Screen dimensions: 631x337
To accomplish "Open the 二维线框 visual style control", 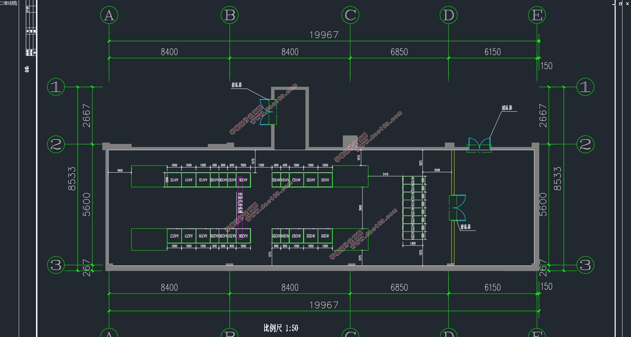I will click(9, 3).
